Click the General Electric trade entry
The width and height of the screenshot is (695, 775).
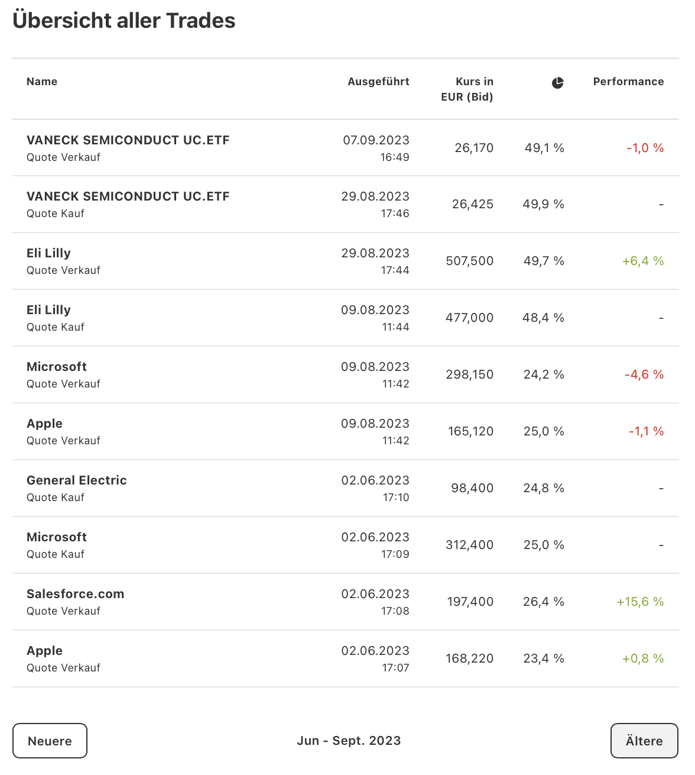tap(77, 481)
